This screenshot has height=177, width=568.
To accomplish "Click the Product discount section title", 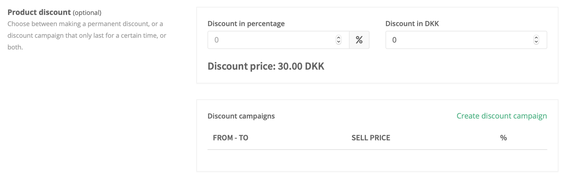I will tap(39, 12).
